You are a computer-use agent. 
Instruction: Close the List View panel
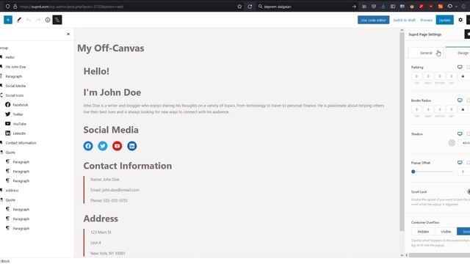68,34
